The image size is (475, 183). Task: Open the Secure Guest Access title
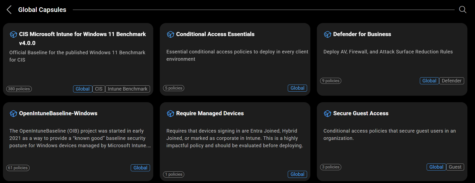pos(361,113)
